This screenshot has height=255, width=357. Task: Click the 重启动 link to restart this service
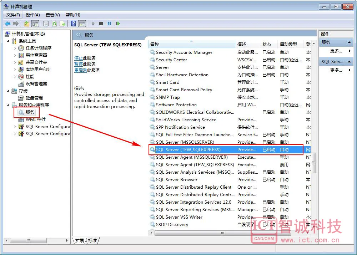pyautogui.click(x=81, y=70)
